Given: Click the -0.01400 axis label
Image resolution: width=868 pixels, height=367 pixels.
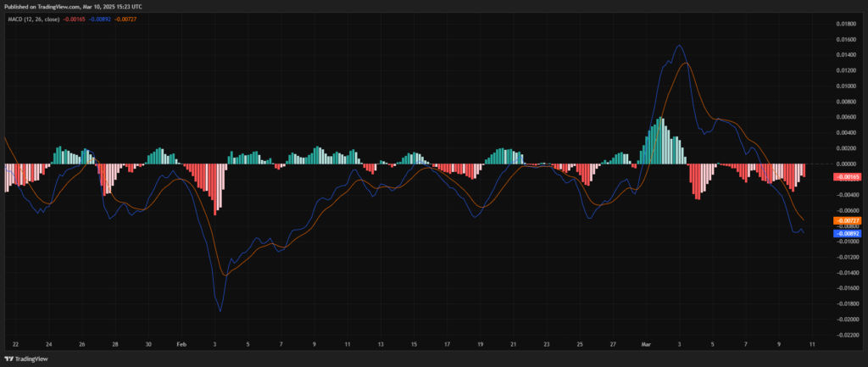Looking at the screenshot, I should point(847,272).
